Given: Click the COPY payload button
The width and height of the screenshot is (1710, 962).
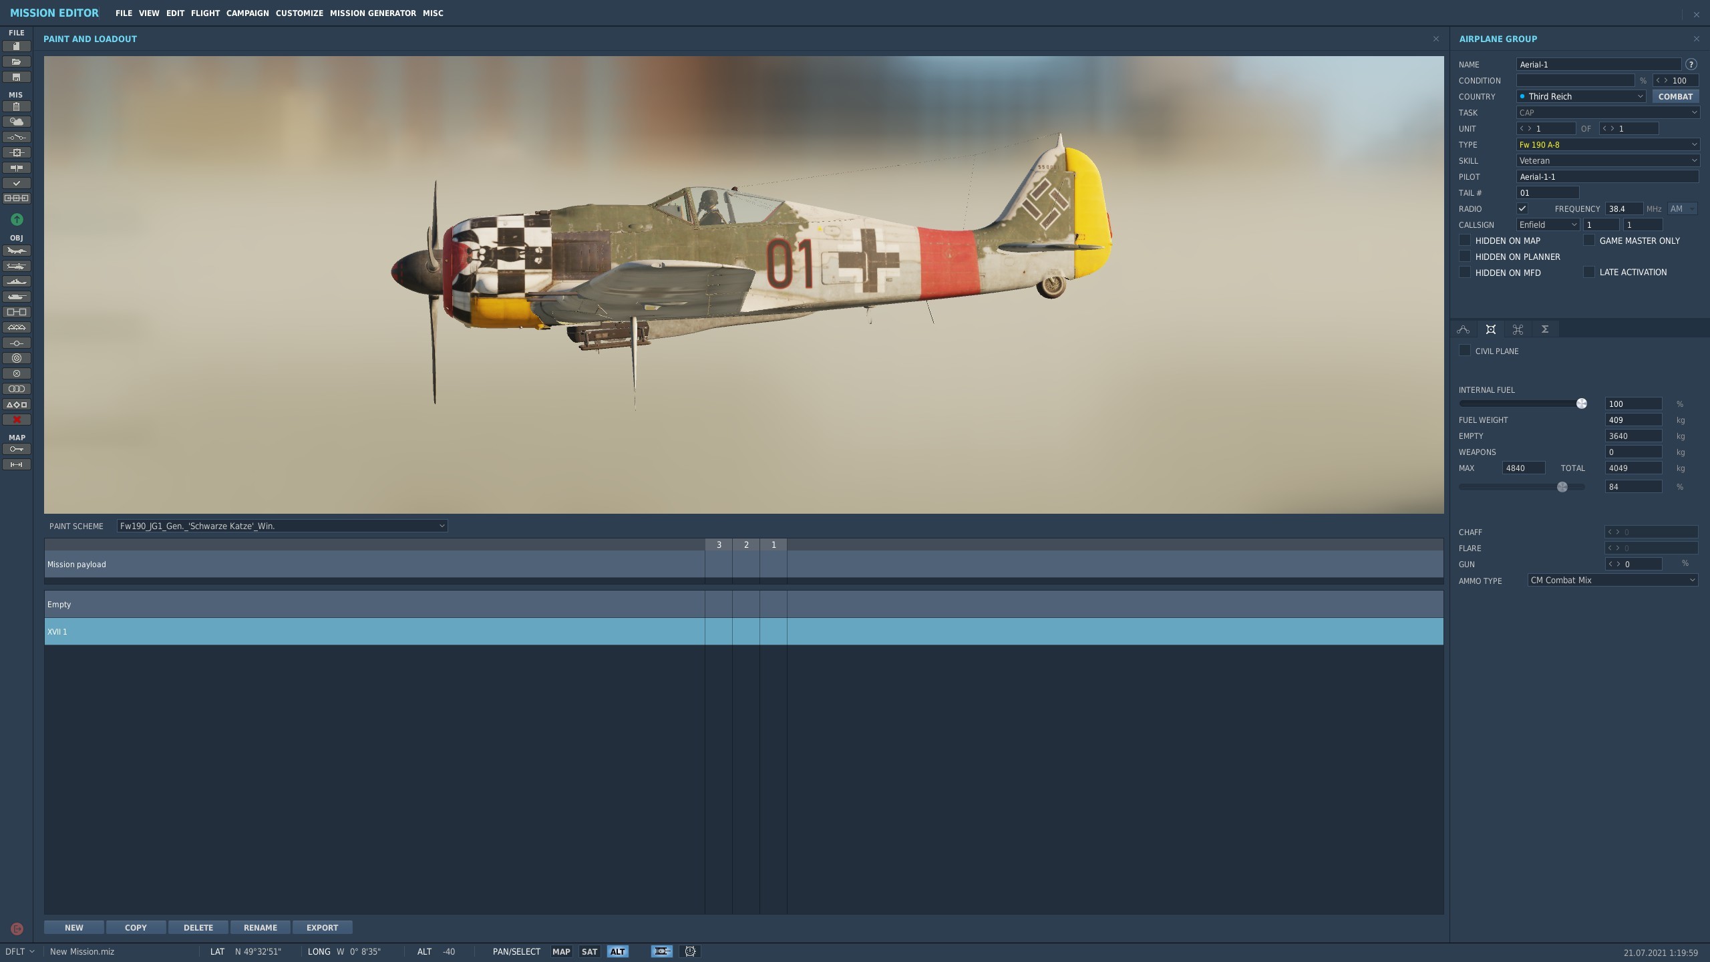Looking at the screenshot, I should (x=136, y=927).
